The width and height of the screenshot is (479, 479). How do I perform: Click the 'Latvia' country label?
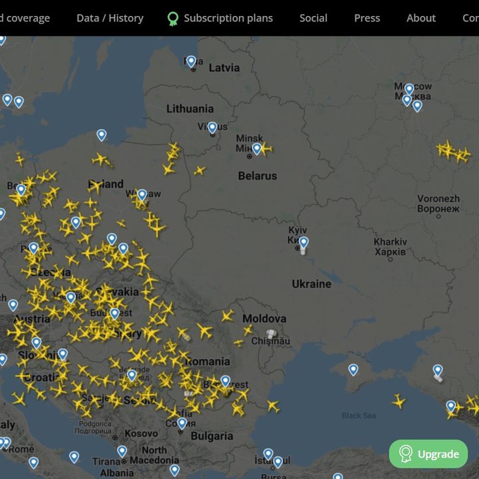point(224,68)
